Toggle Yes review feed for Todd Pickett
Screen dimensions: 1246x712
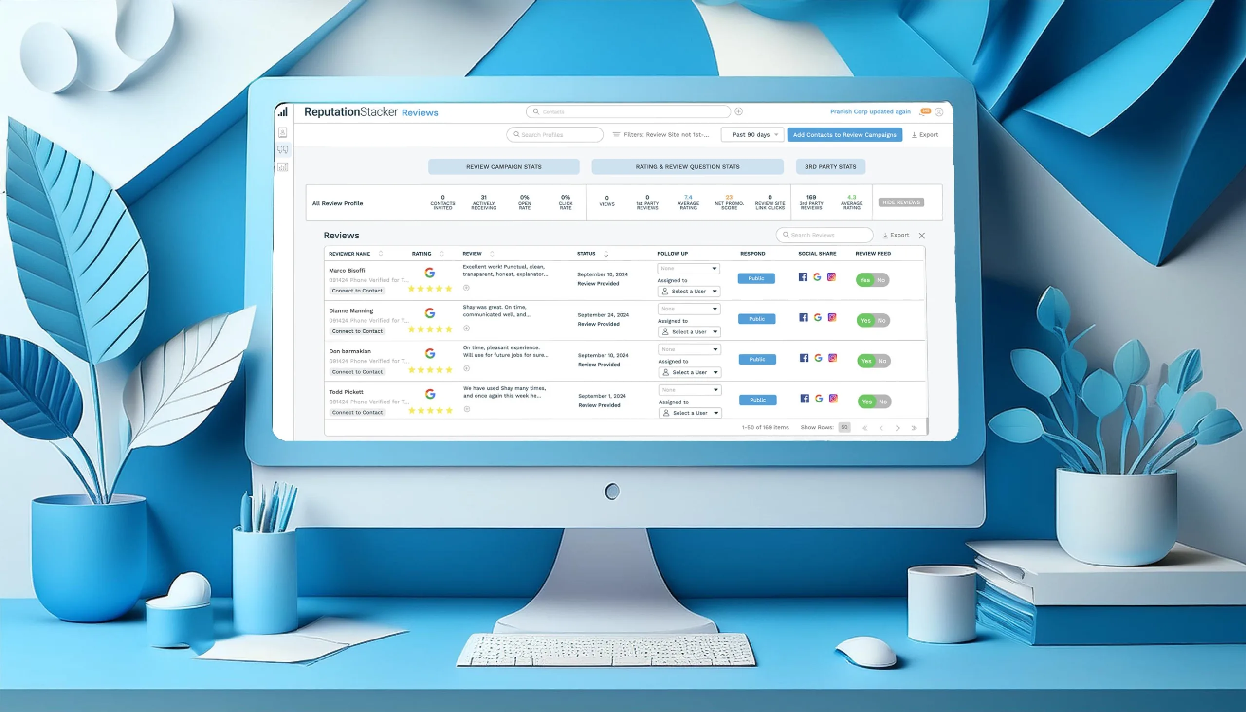(866, 401)
